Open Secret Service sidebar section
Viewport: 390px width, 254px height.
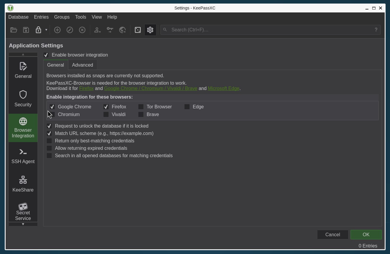click(23, 211)
